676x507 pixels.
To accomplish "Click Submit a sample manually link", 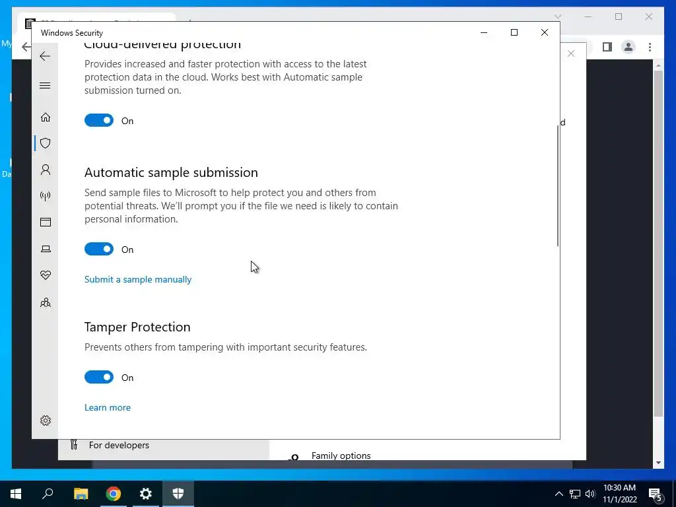I will [x=138, y=279].
